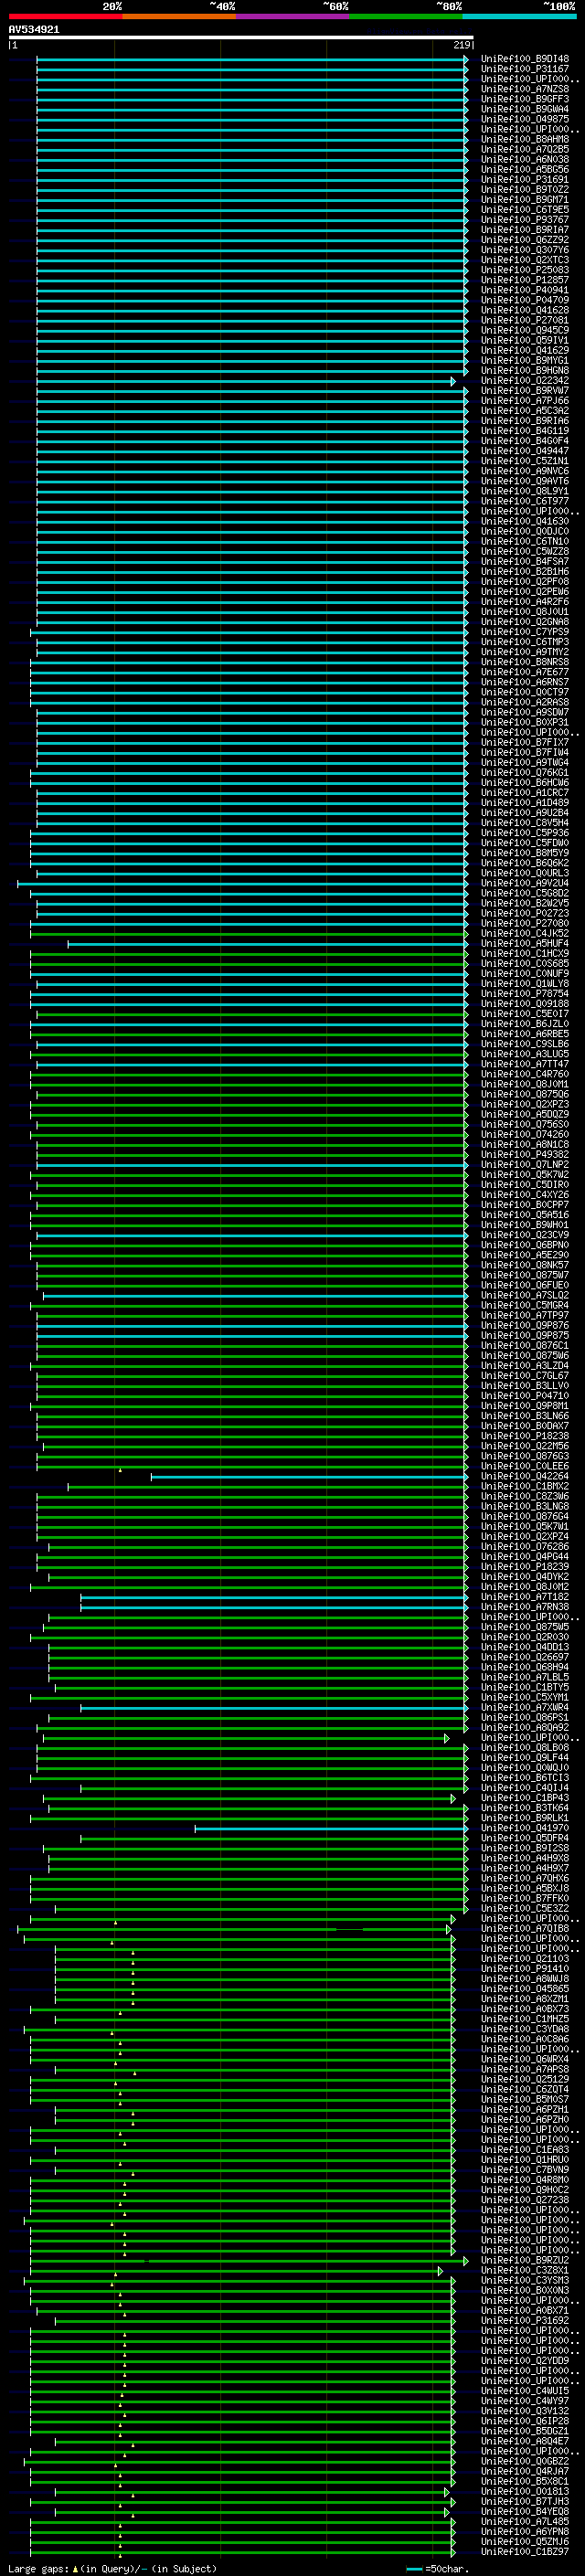585x2576 pixels.
Task: Select hit UniRef100_Q8LB08
Action: [x=524, y=1747]
